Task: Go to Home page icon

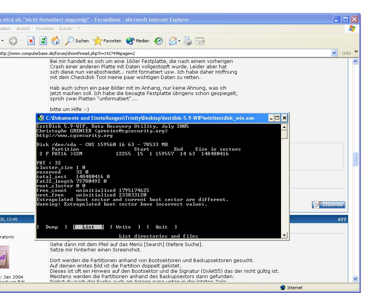Action: 55,41
